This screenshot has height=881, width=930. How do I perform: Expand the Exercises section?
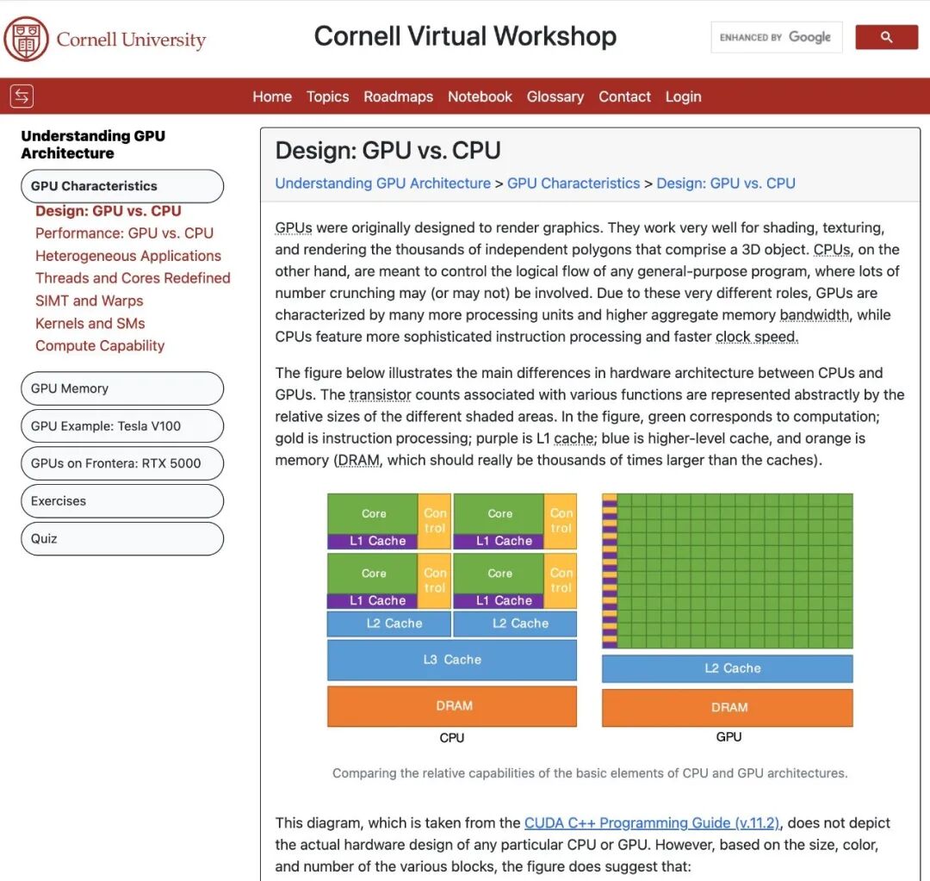(x=122, y=501)
